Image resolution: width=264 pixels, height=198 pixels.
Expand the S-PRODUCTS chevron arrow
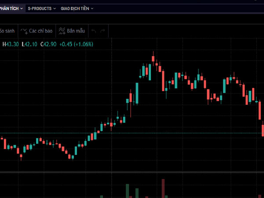tap(55, 8)
